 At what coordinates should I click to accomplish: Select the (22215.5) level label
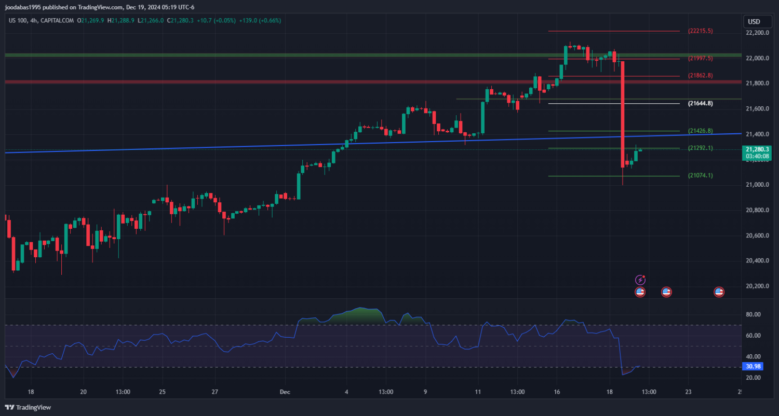click(700, 31)
